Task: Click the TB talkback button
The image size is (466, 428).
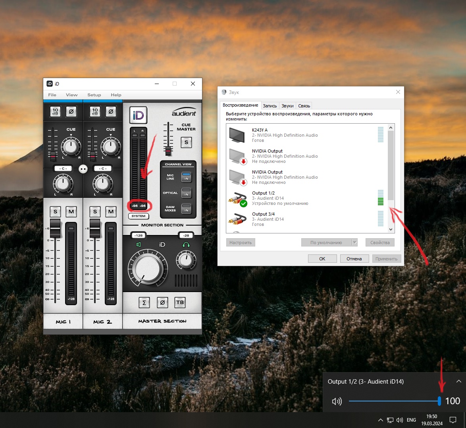Action: pos(180,303)
